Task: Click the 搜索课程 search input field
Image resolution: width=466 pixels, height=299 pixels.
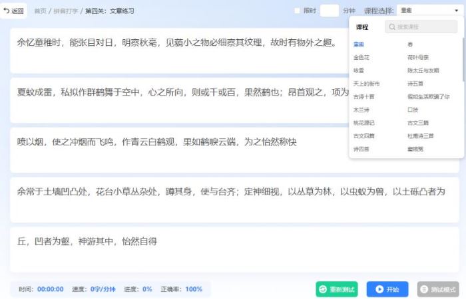Action: tap(421, 27)
